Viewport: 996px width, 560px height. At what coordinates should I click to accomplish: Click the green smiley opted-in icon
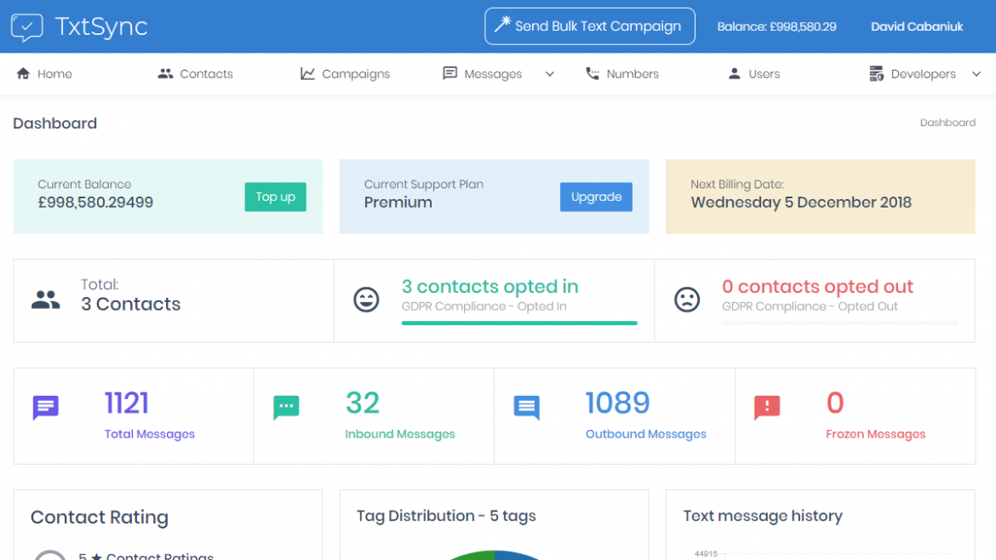tap(366, 300)
